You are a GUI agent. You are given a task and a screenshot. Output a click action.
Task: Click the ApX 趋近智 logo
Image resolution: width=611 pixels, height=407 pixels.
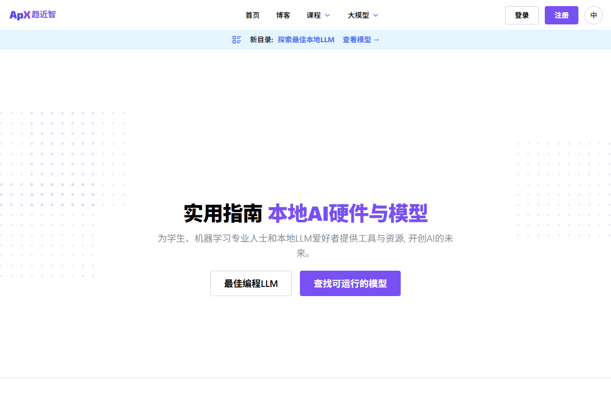pos(32,15)
